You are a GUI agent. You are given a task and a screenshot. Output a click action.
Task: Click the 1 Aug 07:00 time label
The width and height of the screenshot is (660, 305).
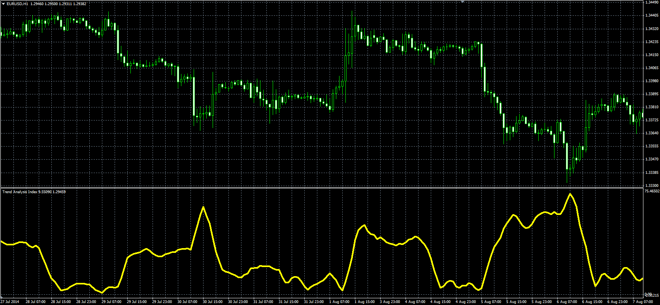tap(339, 302)
